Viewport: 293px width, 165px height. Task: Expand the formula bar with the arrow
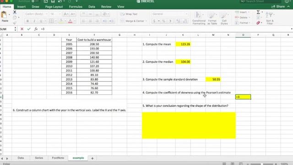pyautogui.click(x=291, y=29)
